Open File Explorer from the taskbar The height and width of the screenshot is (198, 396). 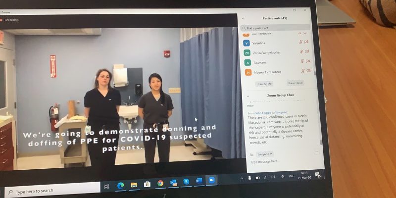pyautogui.click(x=134, y=184)
